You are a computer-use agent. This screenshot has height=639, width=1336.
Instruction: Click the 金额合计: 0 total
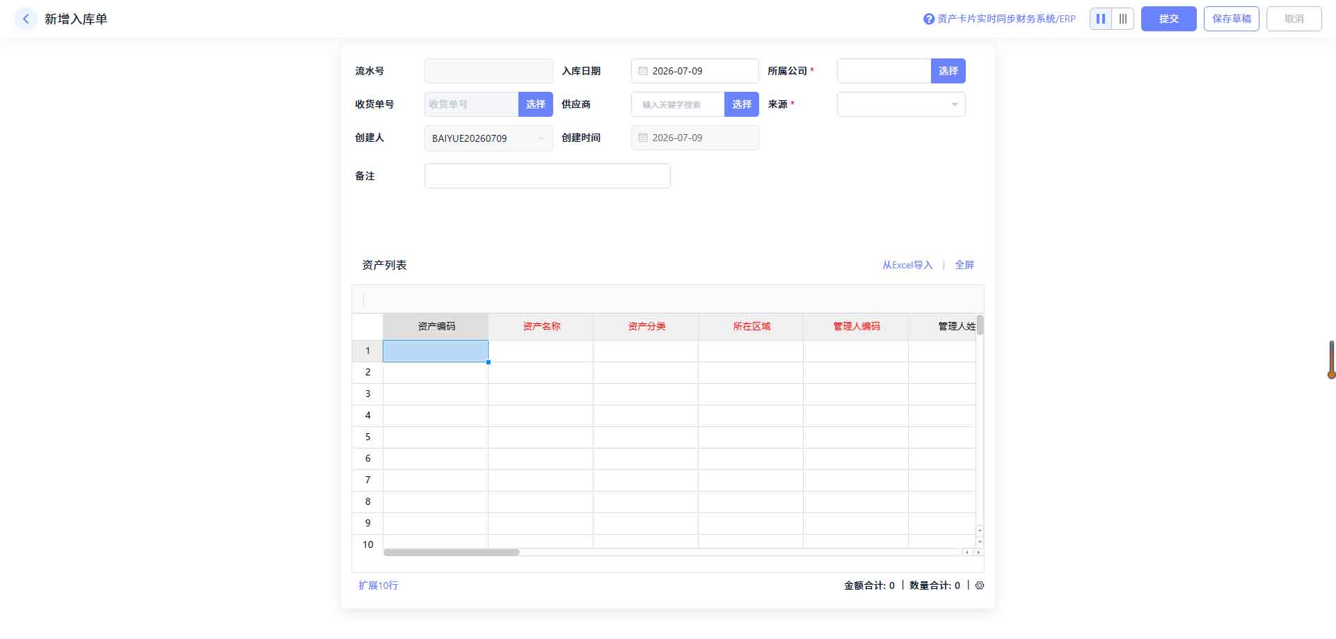pyautogui.click(x=869, y=585)
